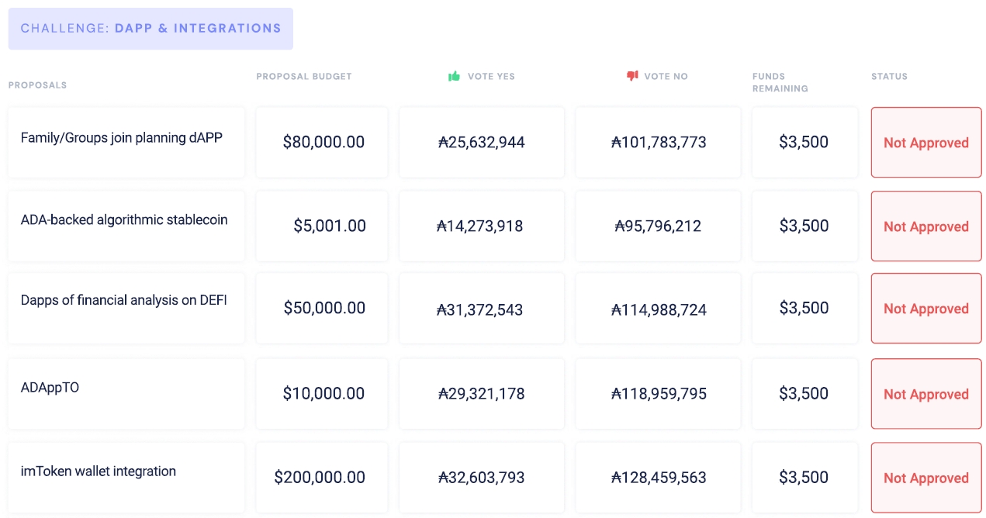Open the ADA-backed algorithmic stablecoin proposal

[x=124, y=220]
